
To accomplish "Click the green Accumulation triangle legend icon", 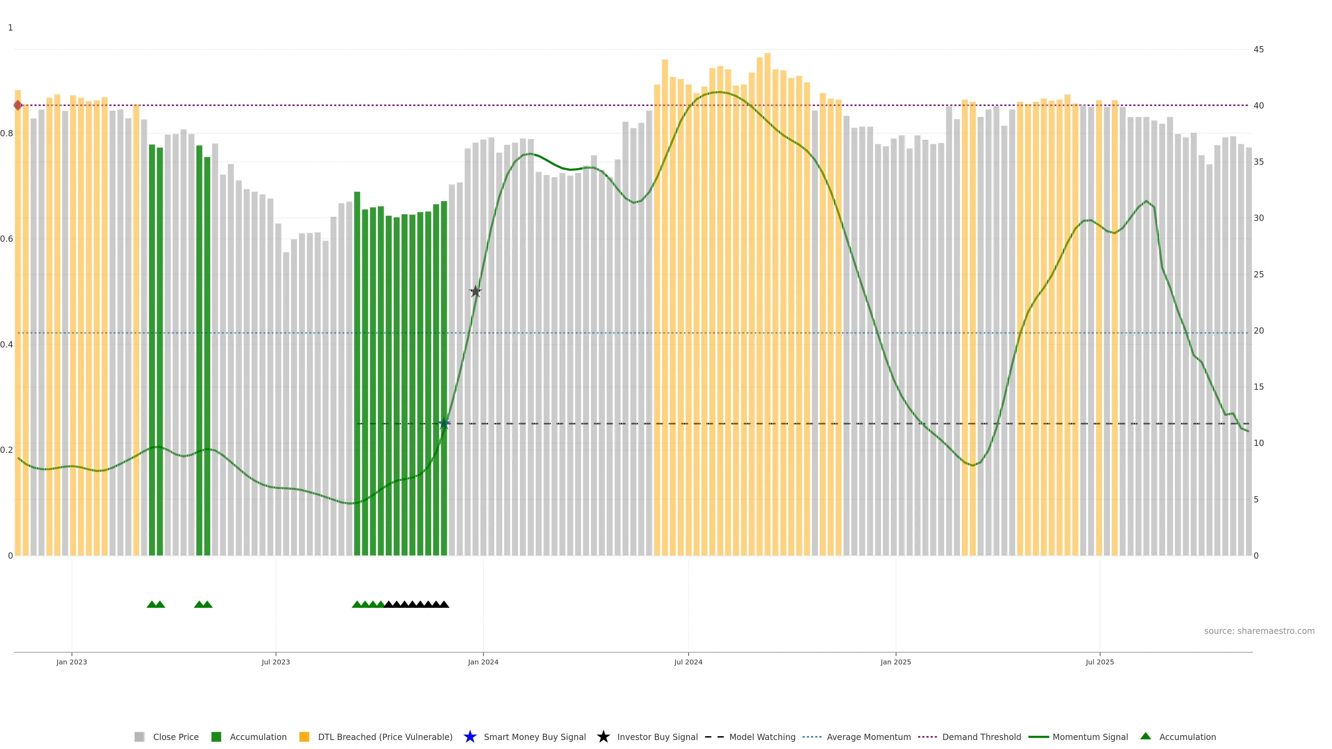I will (1145, 736).
